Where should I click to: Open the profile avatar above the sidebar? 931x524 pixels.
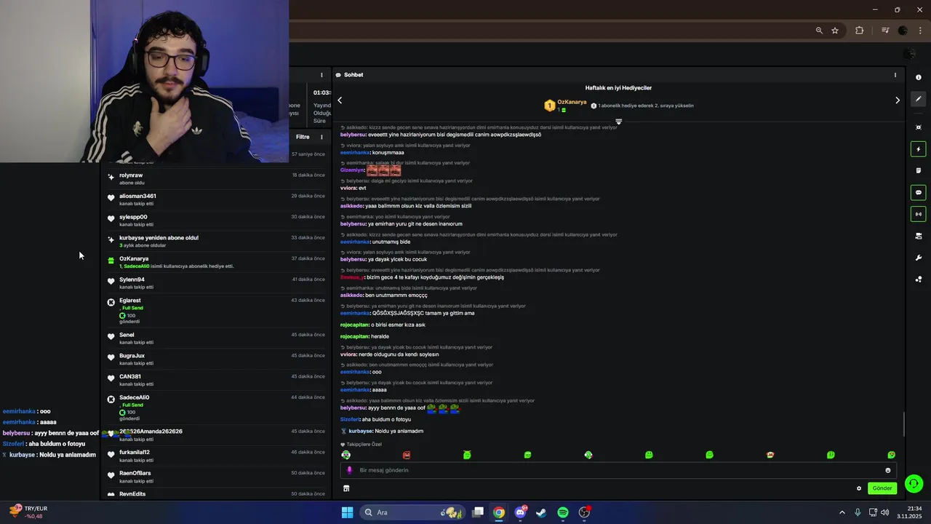click(x=909, y=54)
